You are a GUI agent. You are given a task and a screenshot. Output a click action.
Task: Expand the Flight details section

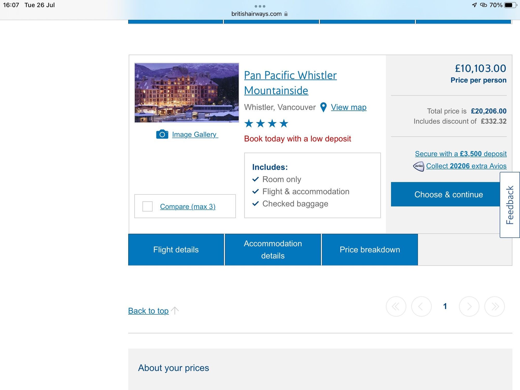[x=176, y=250]
